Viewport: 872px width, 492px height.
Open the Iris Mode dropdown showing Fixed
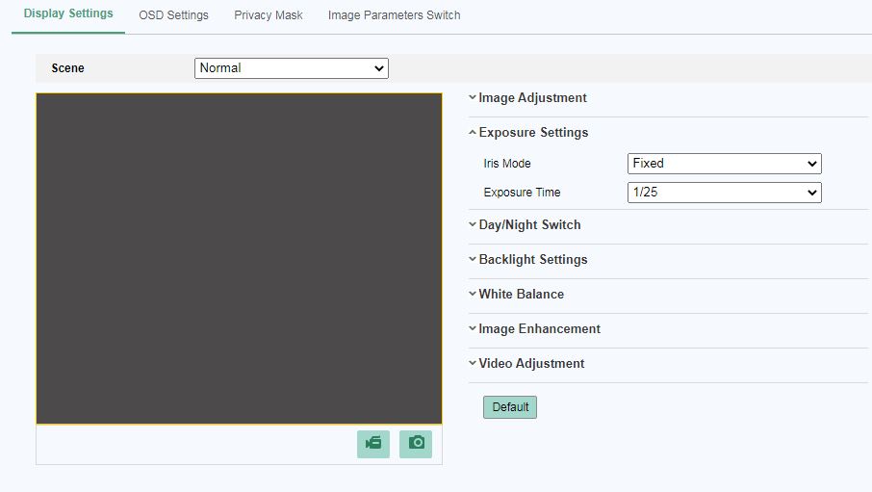724,164
